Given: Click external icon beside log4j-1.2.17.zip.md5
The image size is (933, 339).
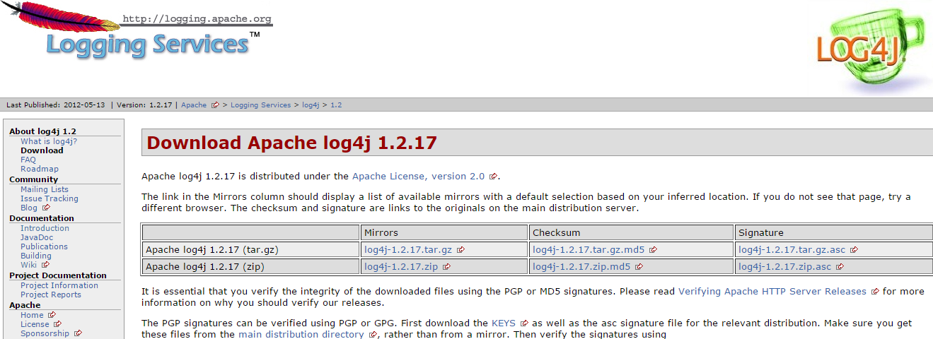Looking at the screenshot, I should coord(639,267).
